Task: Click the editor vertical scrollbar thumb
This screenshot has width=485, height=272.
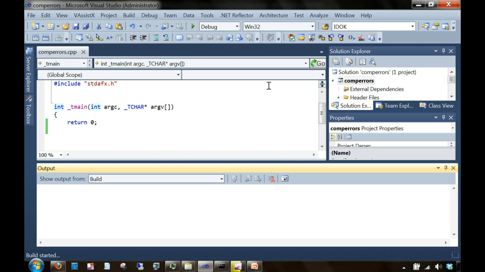Action: click(x=322, y=113)
